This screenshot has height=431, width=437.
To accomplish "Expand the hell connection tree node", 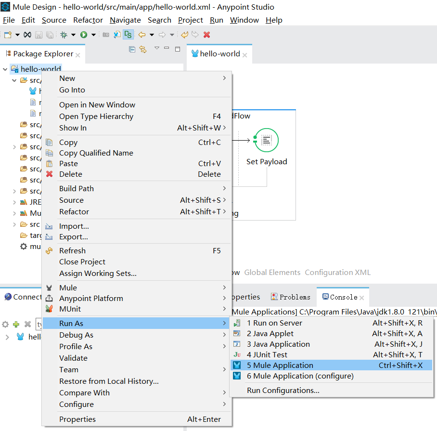I will click(x=7, y=337).
